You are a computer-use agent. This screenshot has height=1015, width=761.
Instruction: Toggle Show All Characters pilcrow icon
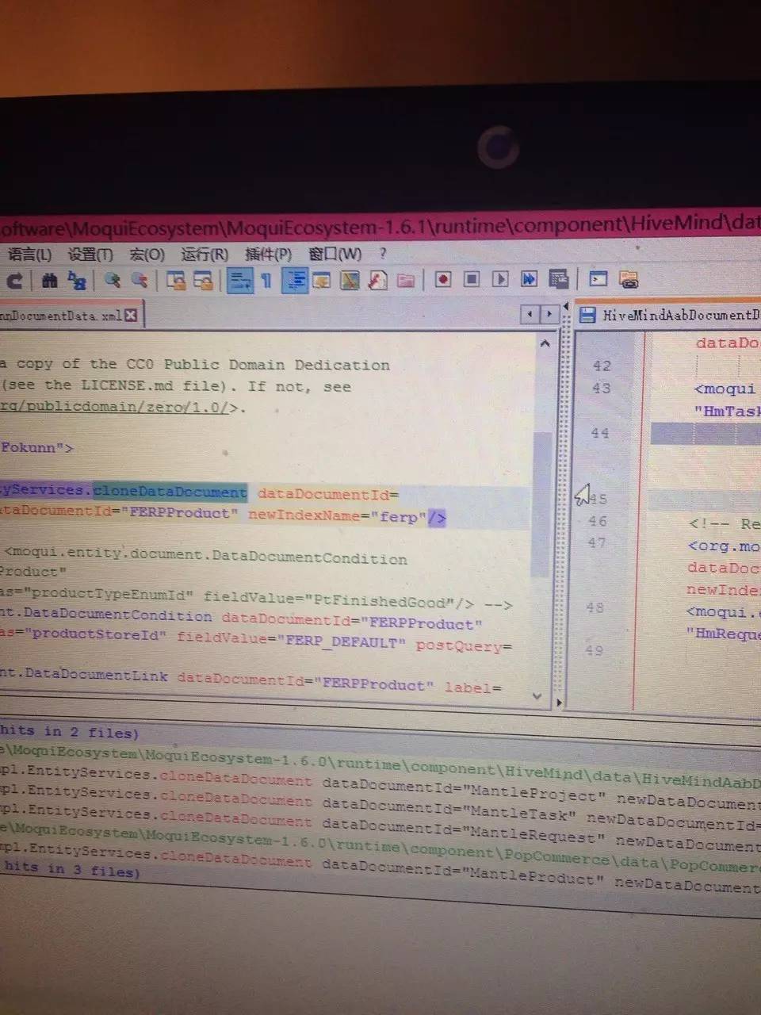pos(266,280)
